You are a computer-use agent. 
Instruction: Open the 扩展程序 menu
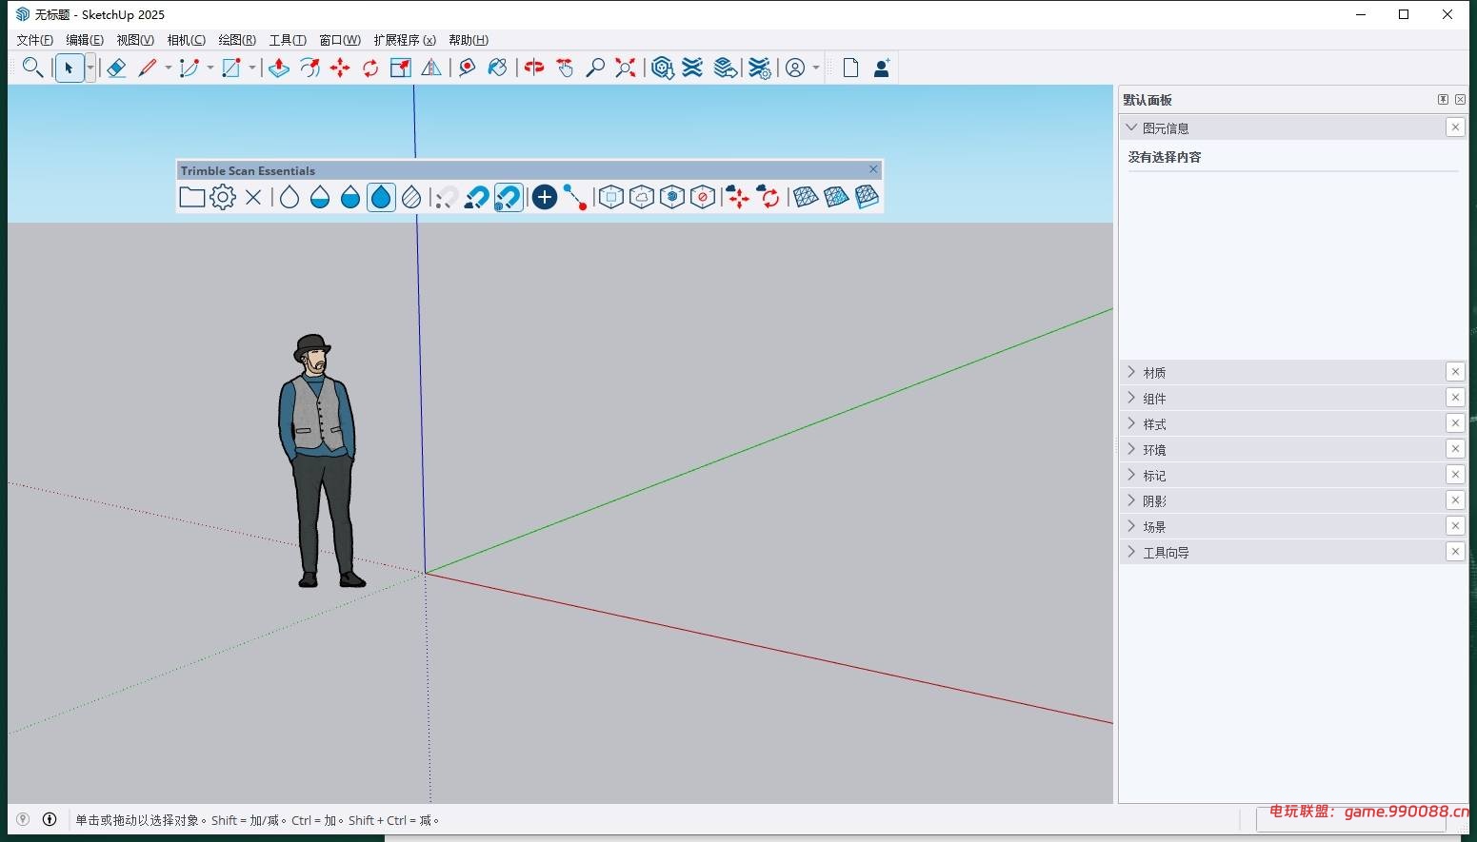click(404, 39)
